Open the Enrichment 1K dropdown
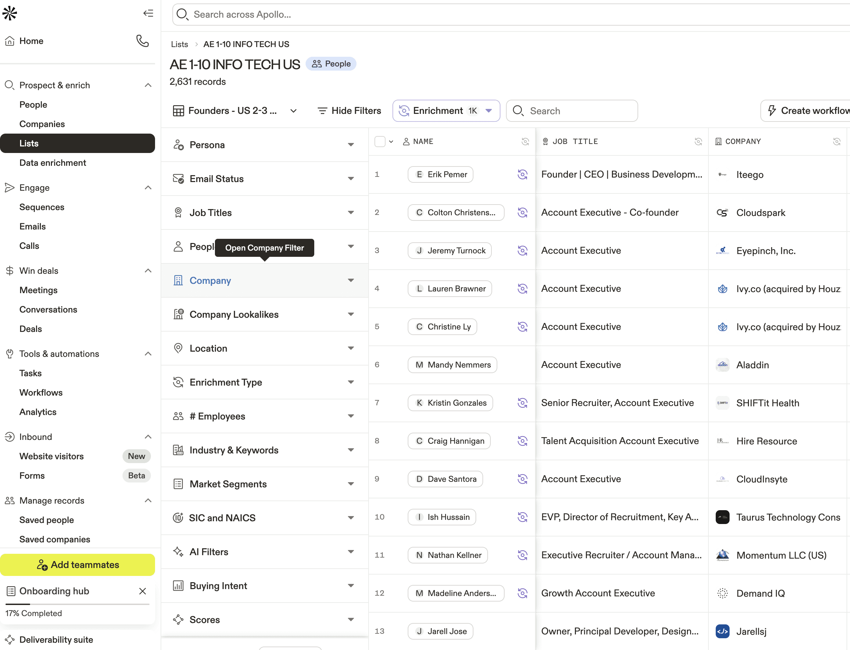This screenshot has height=650, width=850. click(x=489, y=111)
